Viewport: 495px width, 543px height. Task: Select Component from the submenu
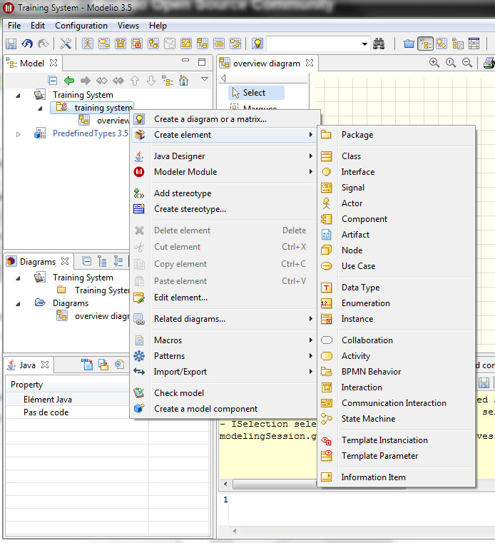[x=397, y=219]
